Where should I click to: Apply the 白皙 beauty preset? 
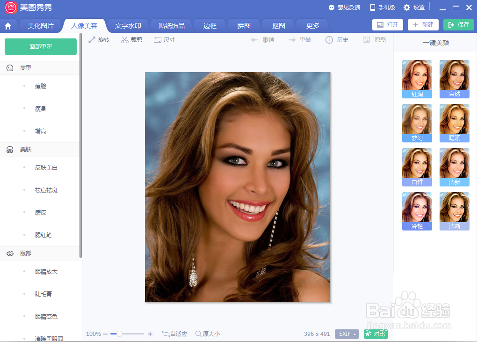click(x=417, y=167)
